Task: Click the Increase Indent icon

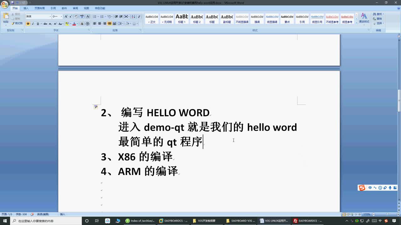Action: pos(121,17)
